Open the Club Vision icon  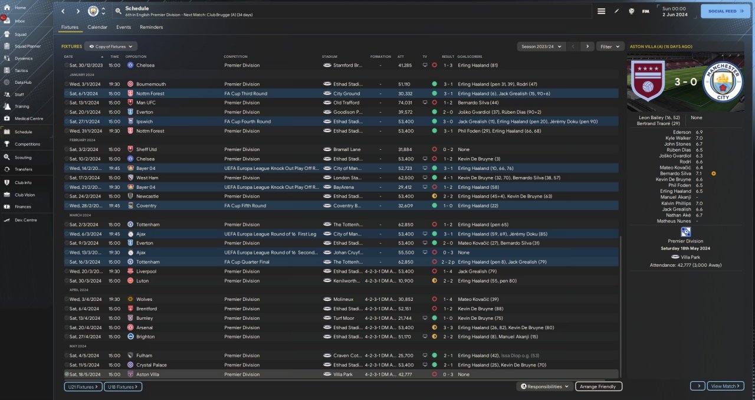click(x=6, y=195)
